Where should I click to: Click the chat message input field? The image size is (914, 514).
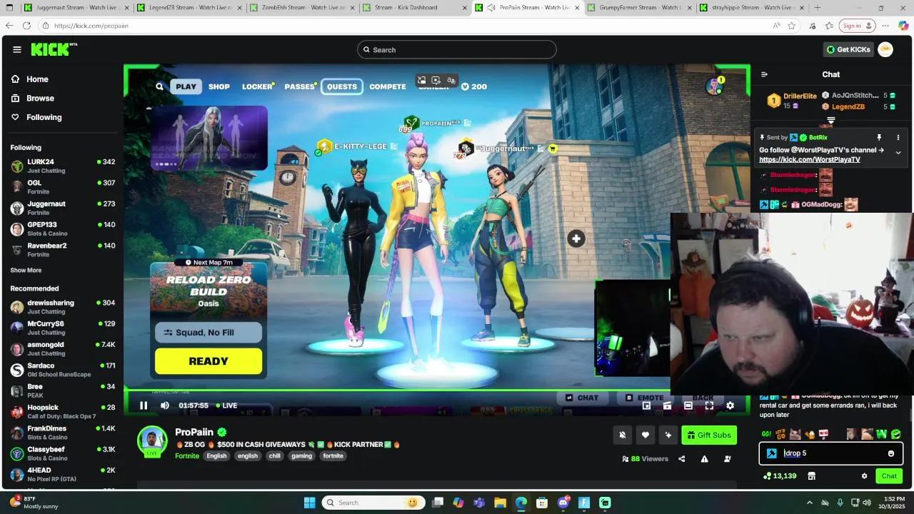[831, 453]
